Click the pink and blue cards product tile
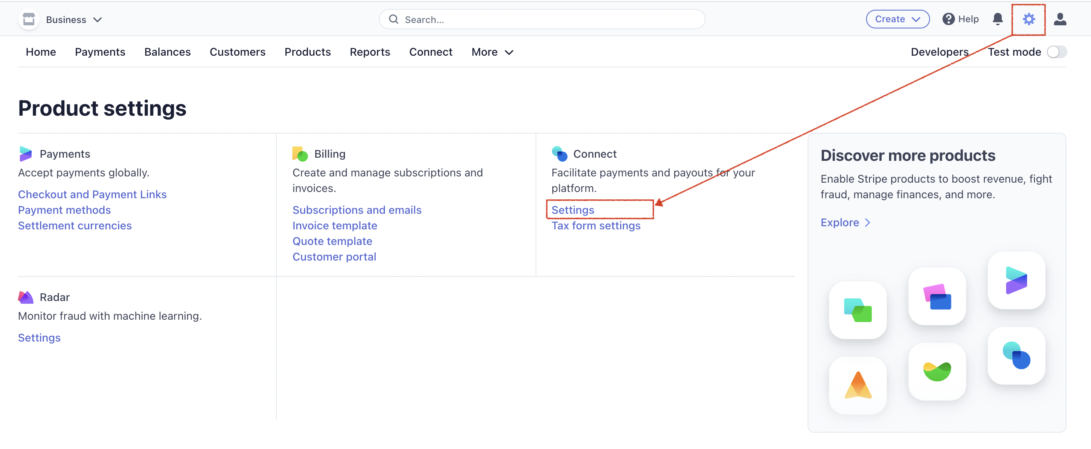This screenshot has width=1091, height=449. tap(937, 296)
